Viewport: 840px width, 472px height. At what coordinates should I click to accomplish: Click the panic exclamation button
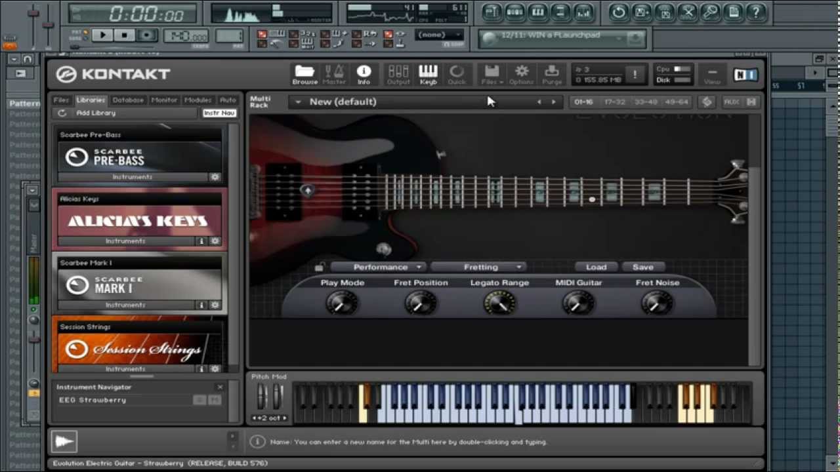[x=635, y=75]
